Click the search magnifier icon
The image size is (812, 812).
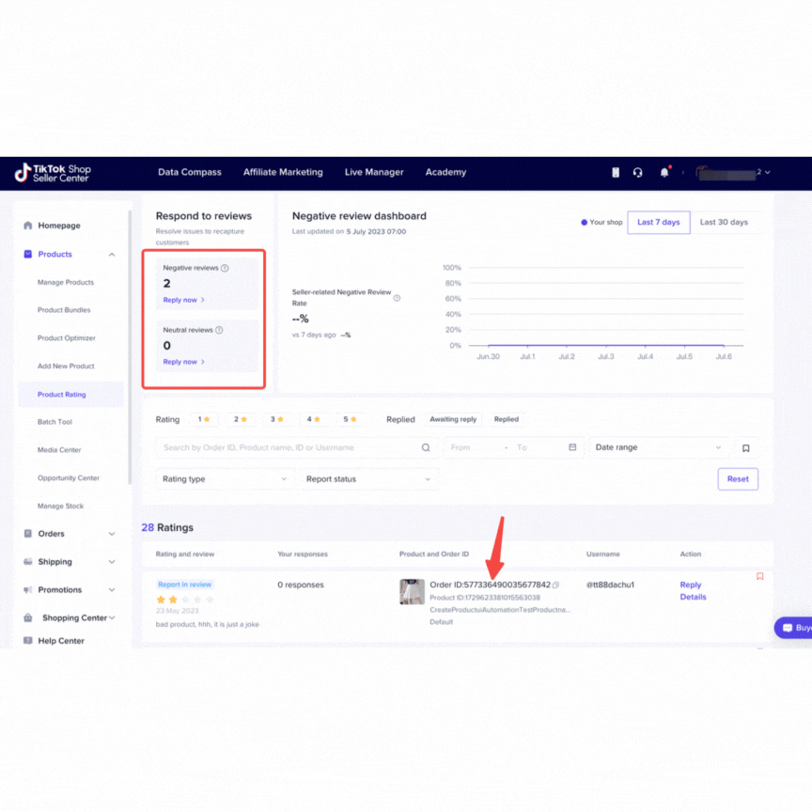click(426, 447)
